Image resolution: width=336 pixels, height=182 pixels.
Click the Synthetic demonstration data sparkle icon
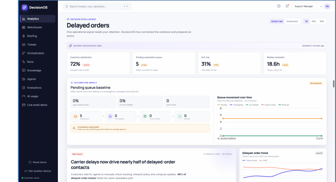coord(71,45)
